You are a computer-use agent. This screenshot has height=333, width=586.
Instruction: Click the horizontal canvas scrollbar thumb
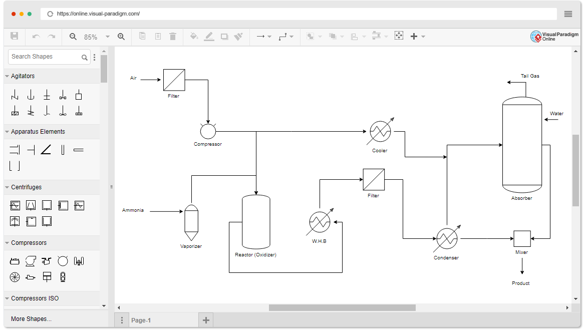point(342,307)
